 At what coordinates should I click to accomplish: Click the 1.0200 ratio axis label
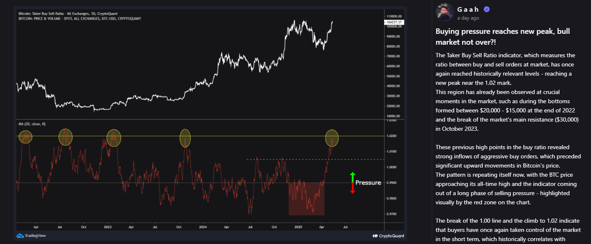391,136
